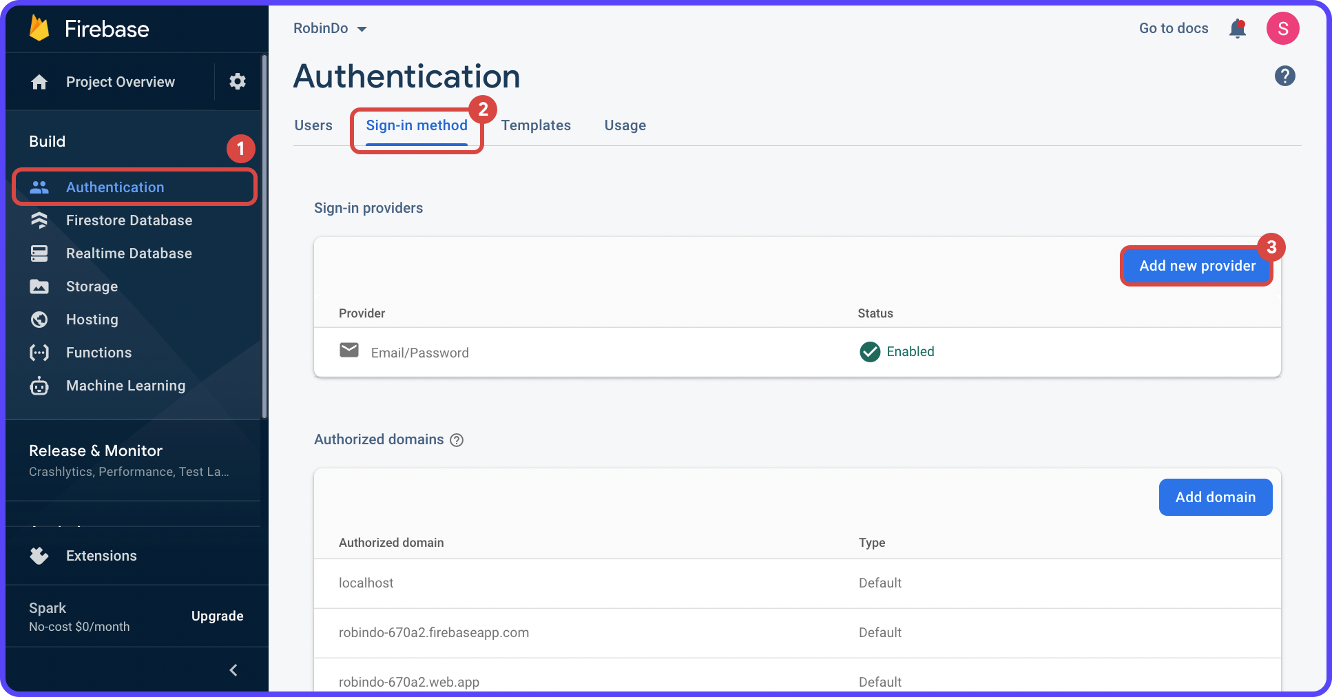
Task: Click Go to docs link
Action: 1174,28
